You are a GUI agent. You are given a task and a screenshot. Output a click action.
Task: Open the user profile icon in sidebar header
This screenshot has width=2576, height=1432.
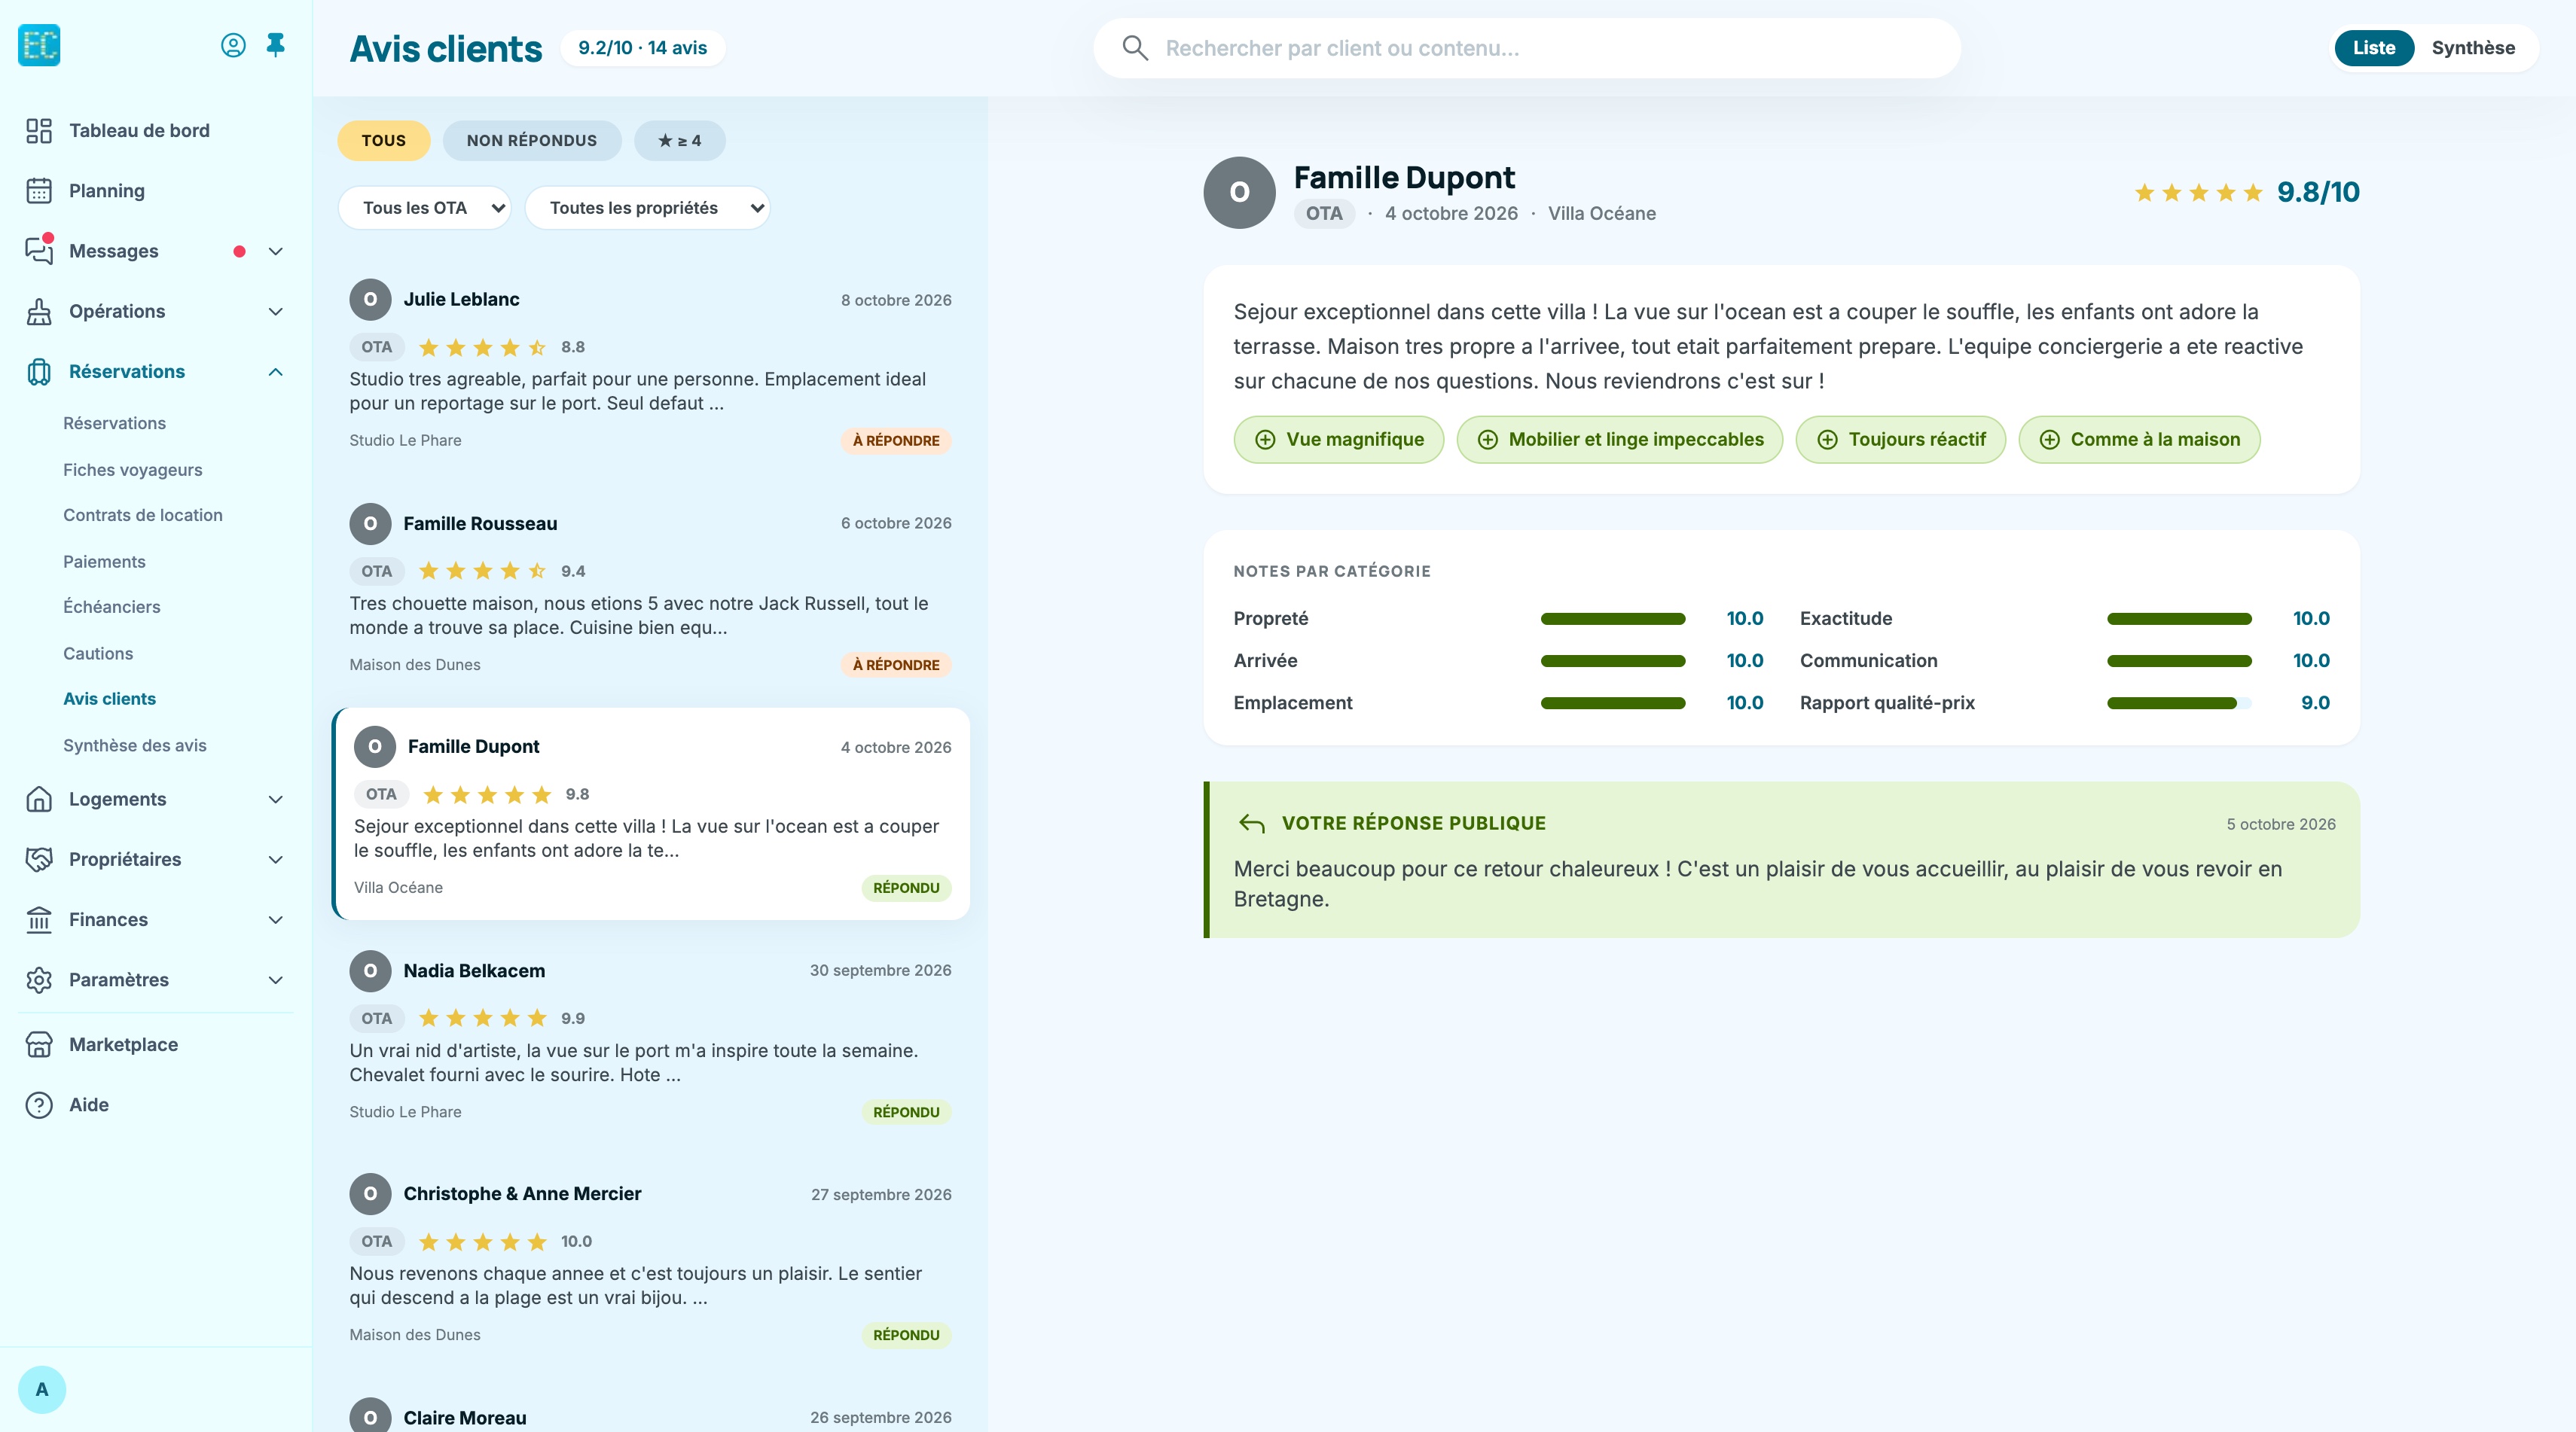click(233, 45)
